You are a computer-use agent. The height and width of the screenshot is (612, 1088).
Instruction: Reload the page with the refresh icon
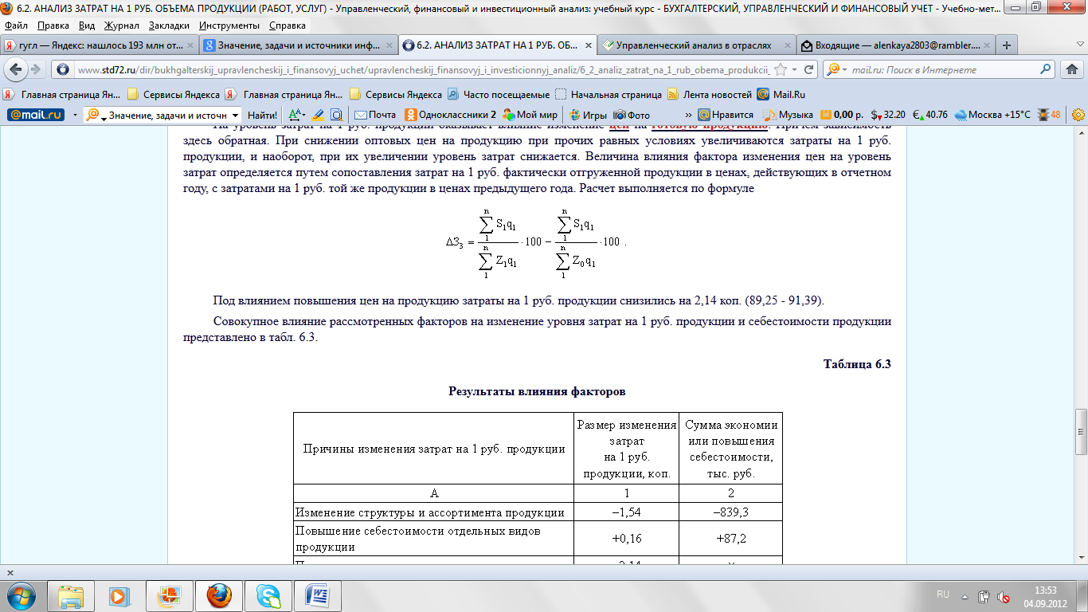[808, 70]
